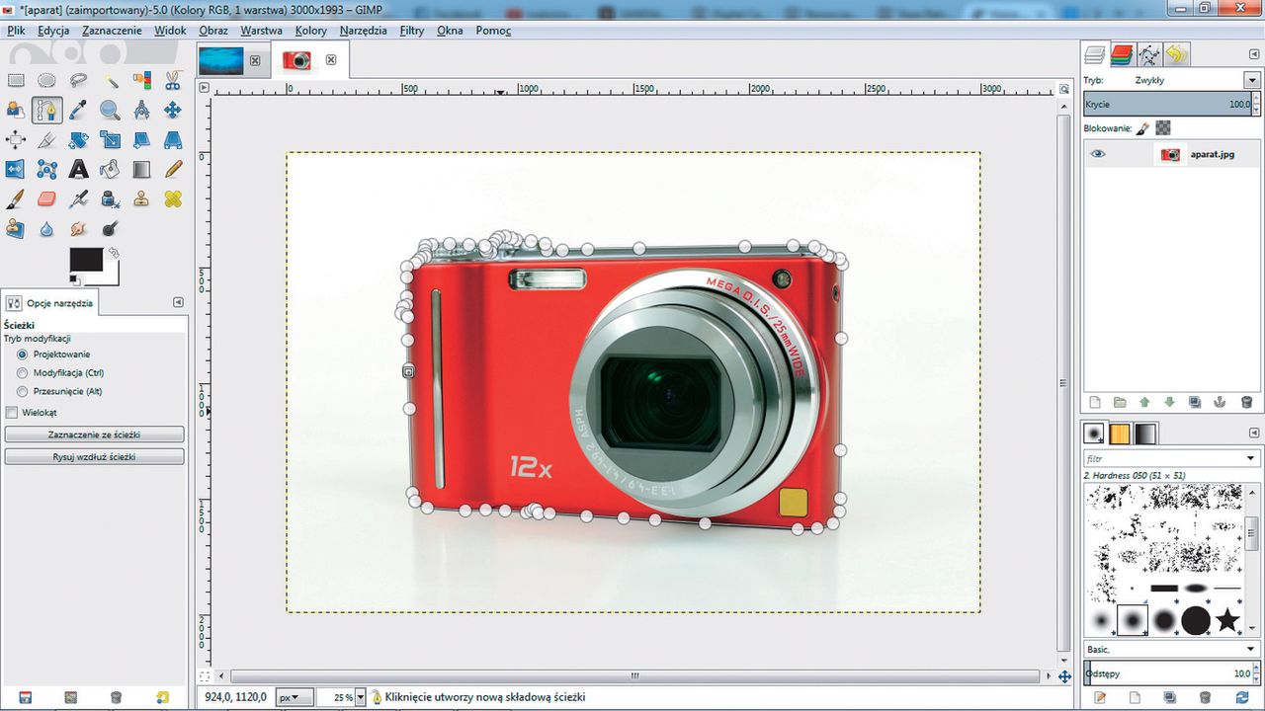Open the px units dropdown in status bar

(x=295, y=697)
